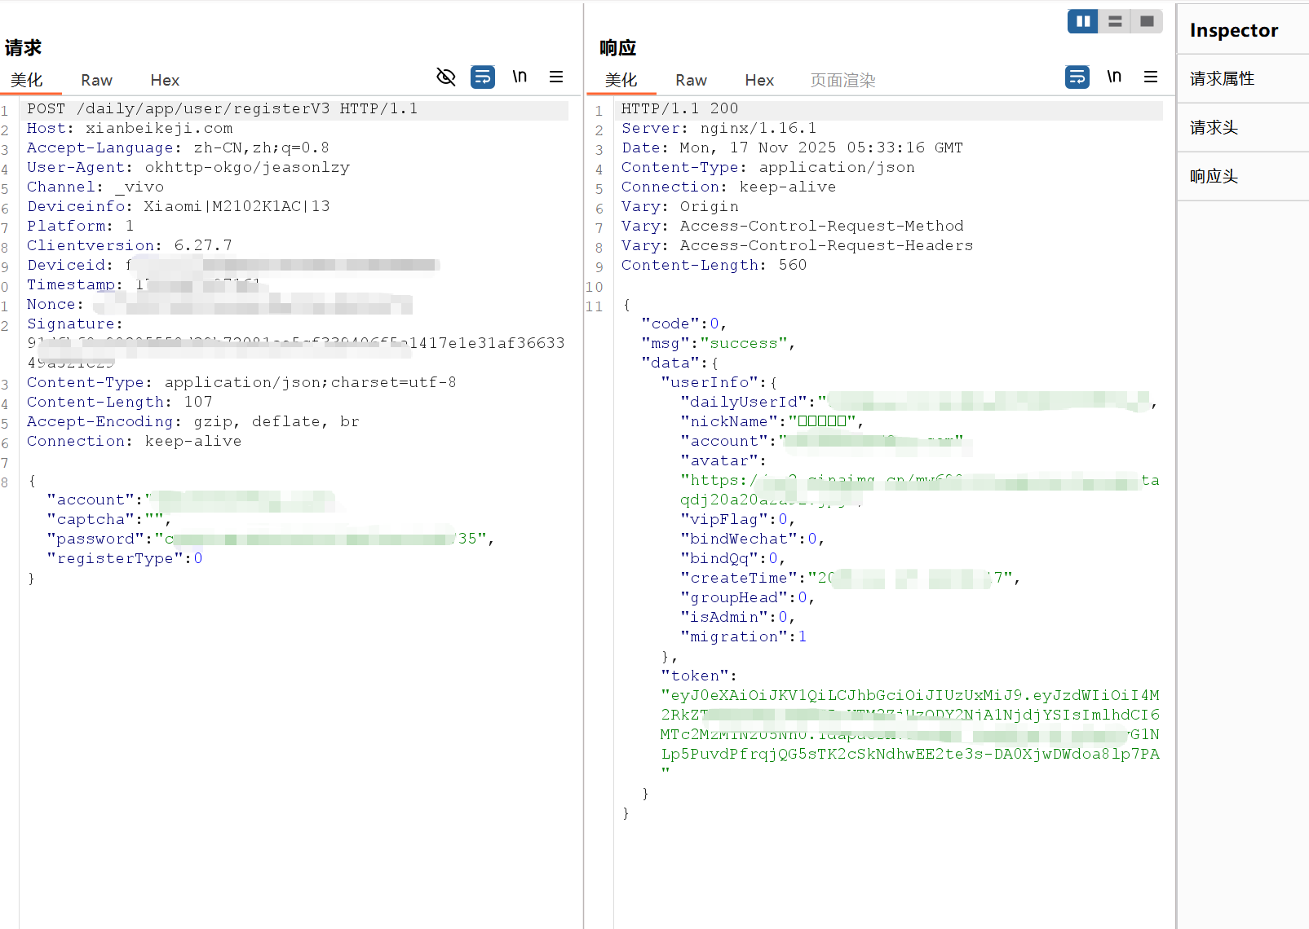
Task: Expand 响应头 section in Inspector
Action: point(1214,177)
